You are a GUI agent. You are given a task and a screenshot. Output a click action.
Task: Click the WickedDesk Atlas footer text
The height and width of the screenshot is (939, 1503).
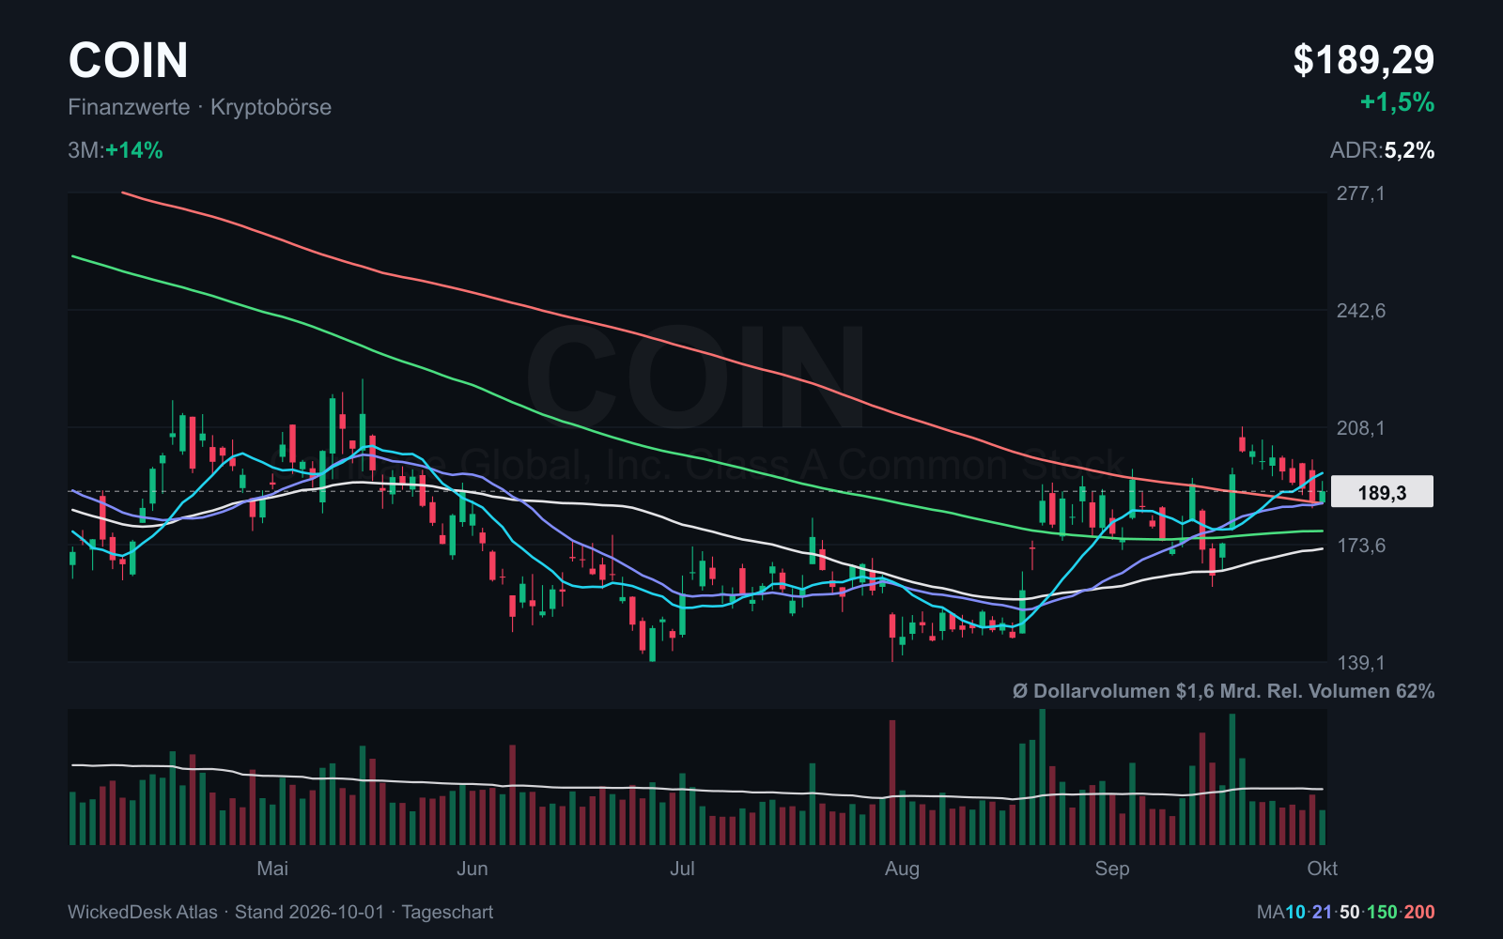click(x=143, y=912)
